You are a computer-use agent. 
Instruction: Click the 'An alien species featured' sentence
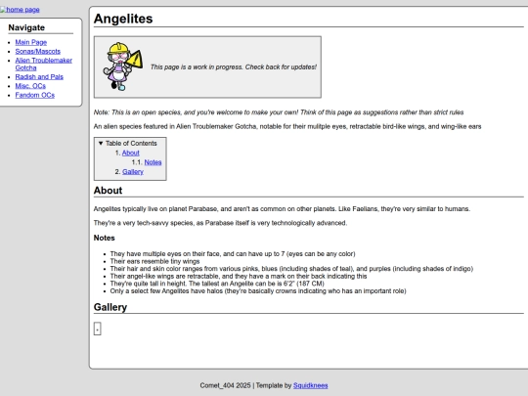tap(287, 126)
